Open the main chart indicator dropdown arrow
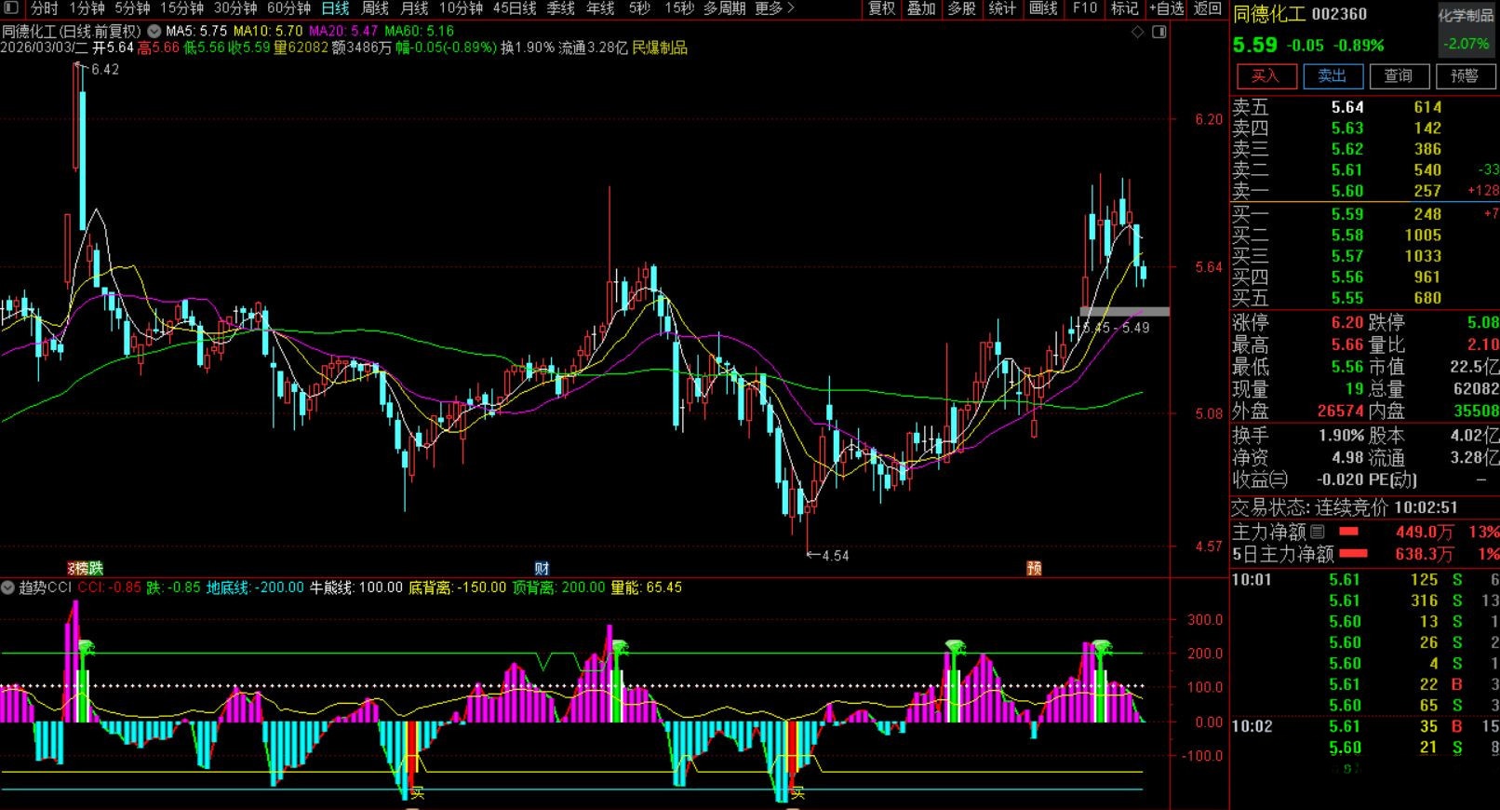Screen dimensions: 1500x810 154,31
